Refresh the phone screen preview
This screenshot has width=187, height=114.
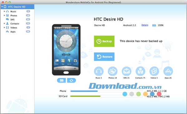click(x=71, y=80)
